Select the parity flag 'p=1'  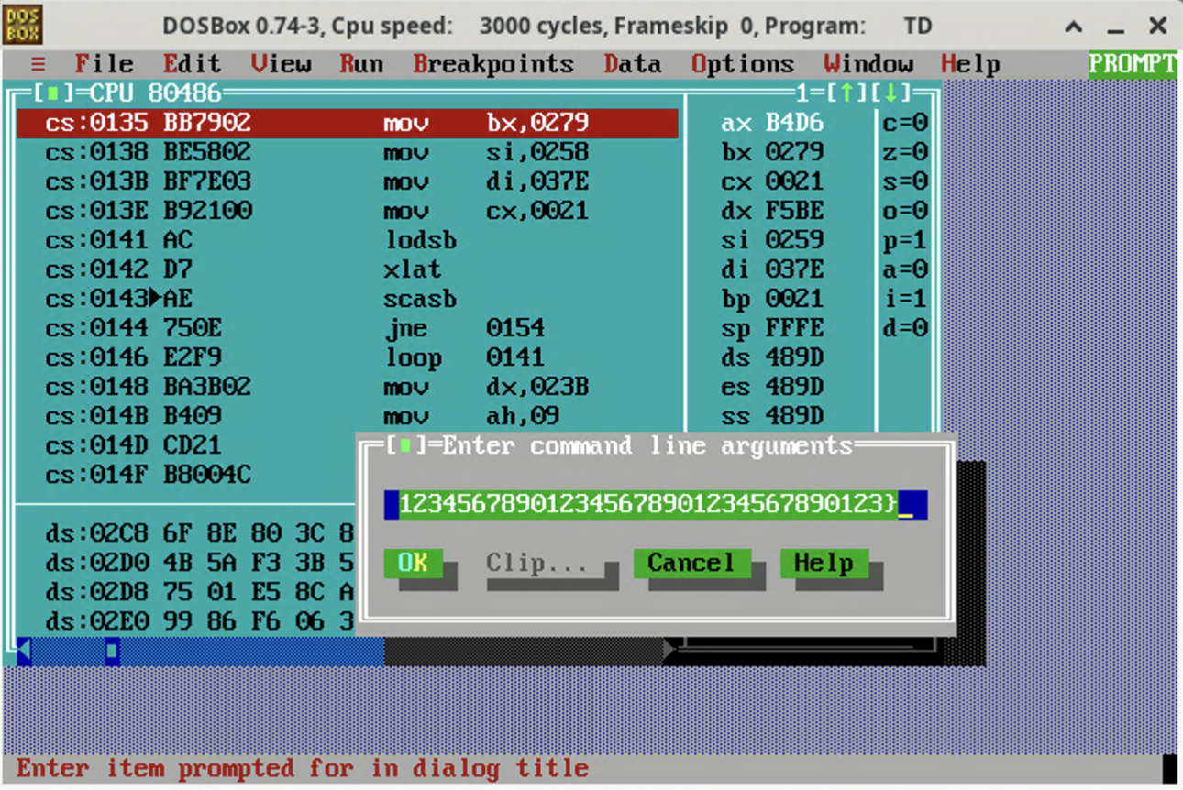click(905, 240)
